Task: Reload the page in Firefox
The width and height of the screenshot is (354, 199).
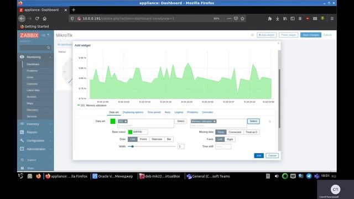Action: click(x=37, y=18)
